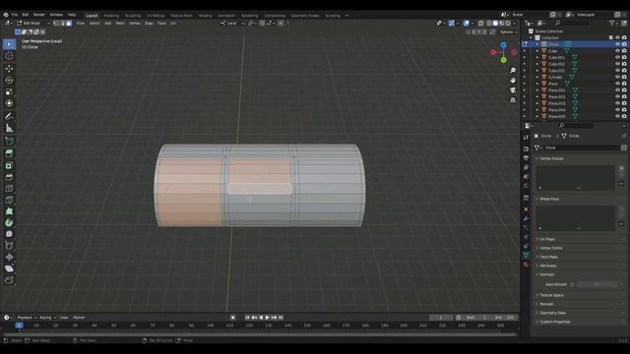Open the viewport Options dropdown

tap(508, 32)
